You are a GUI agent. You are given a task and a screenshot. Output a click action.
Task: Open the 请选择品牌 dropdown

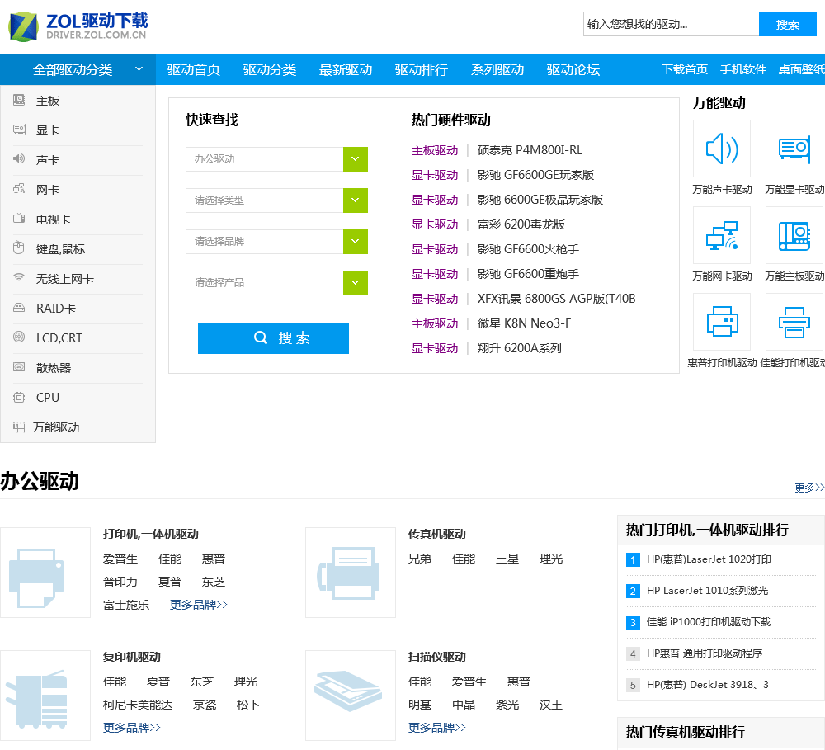click(276, 242)
